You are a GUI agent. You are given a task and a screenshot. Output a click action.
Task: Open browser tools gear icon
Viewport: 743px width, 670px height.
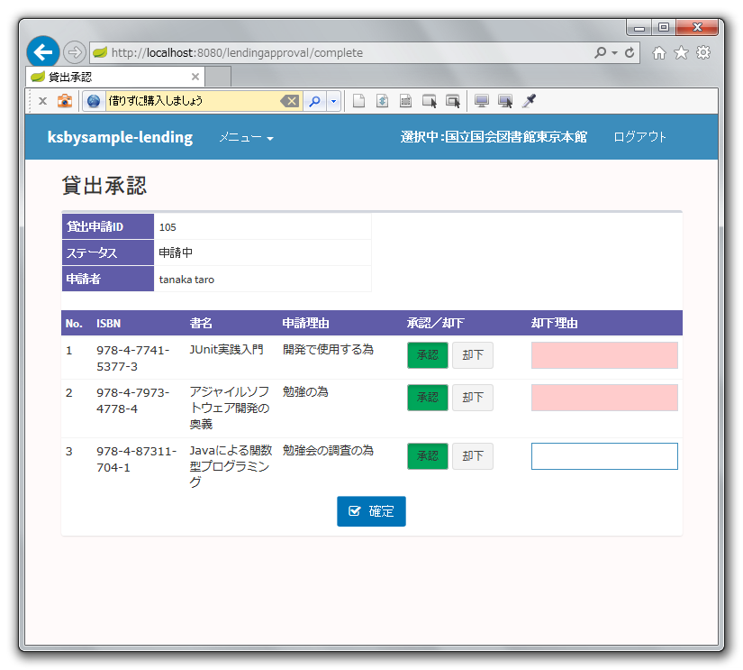(703, 52)
